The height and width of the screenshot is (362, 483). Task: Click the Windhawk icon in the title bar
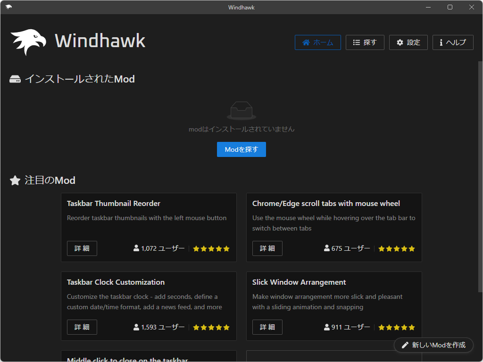tap(8, 7)
